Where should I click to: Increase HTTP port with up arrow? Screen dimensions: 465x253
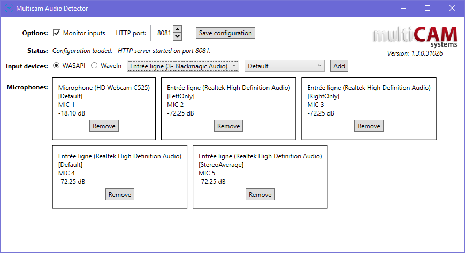coord(177,29)
